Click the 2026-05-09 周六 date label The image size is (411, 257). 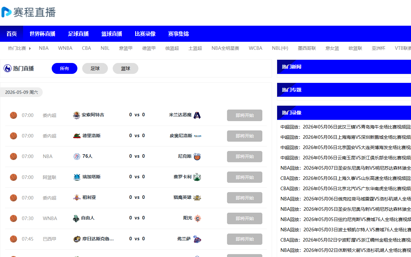pos(22,92)
